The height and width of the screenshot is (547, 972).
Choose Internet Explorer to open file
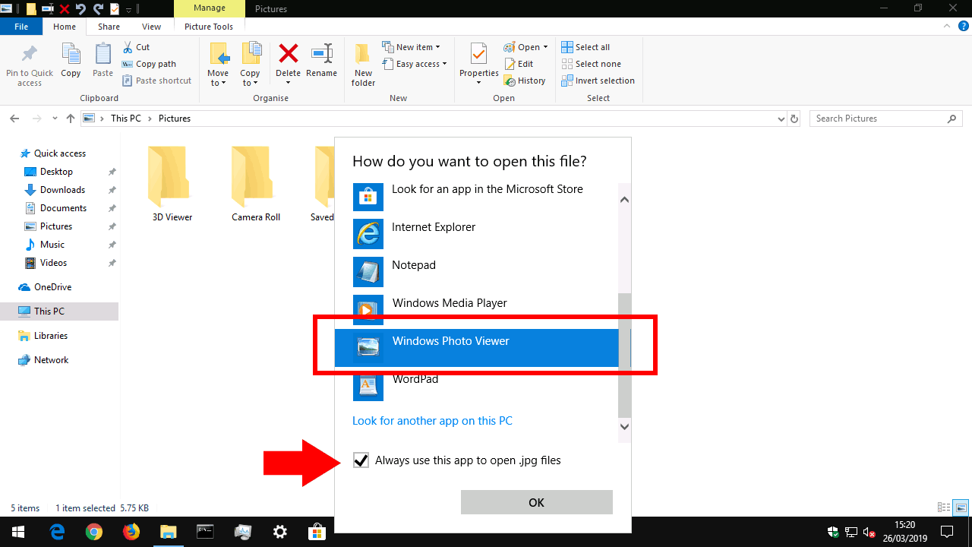(476, 234)
